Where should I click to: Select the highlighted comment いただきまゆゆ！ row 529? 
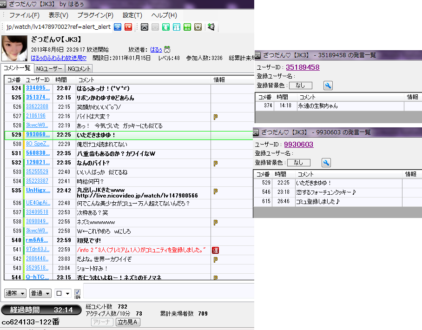pyautogui.click(x=129, y=135)
